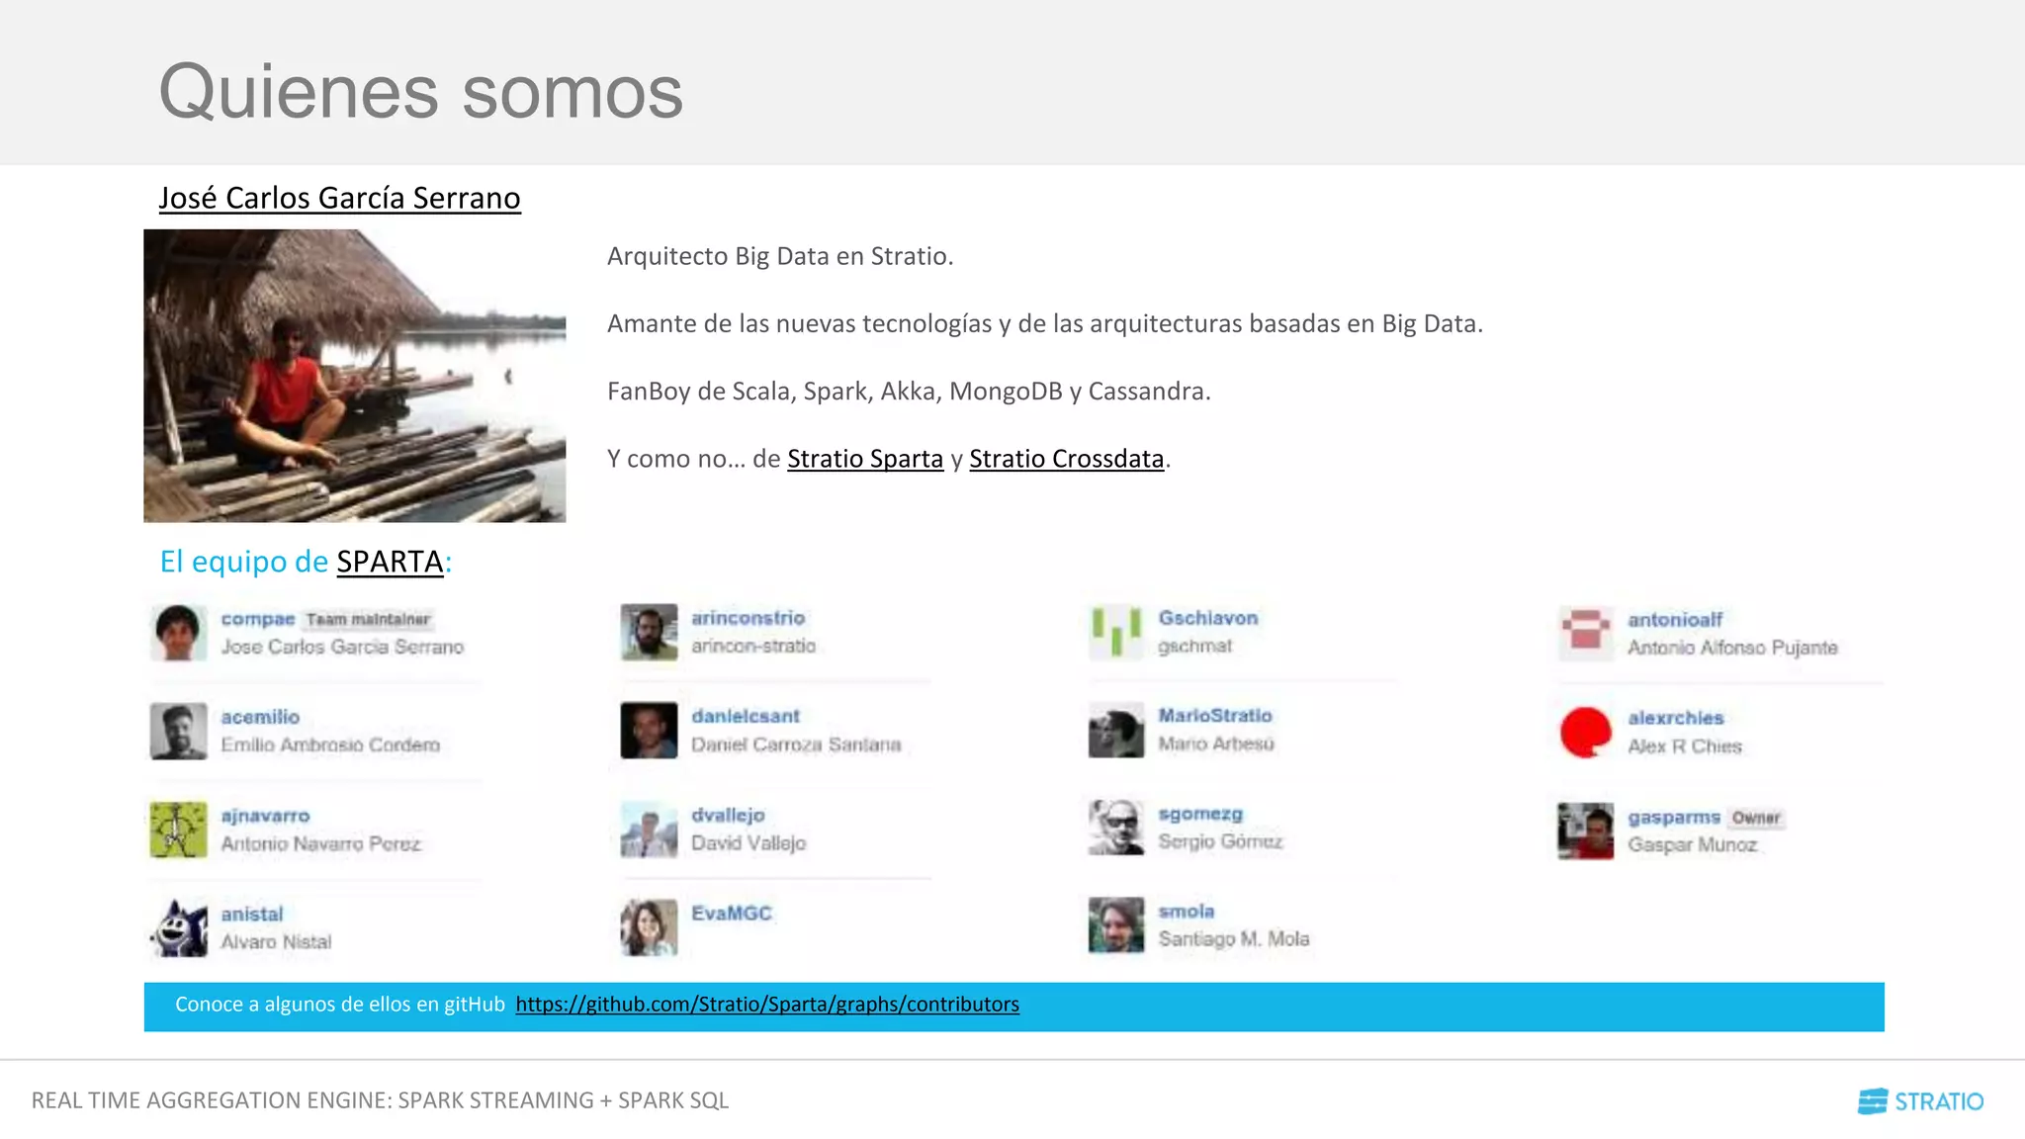2025x1139 pixels.
Task: Open the GitHub contributors URL link
Action: coord(766,1005)
